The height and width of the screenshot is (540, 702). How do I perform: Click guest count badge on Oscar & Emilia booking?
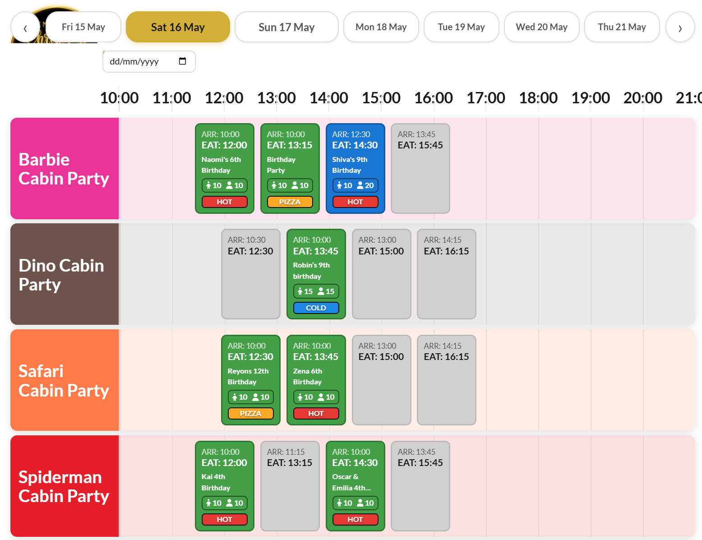coord(356,503)
